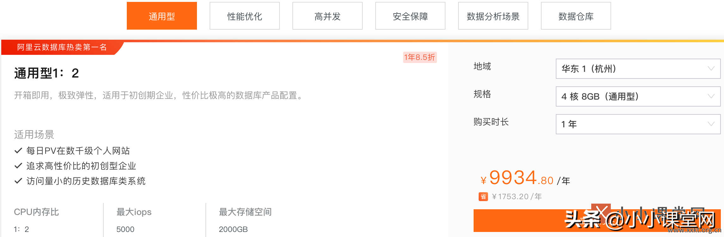Click the 阿里云数据库热卖第一名 ribbon banner
Image resolution: width=724 pixels, height=237 pixels.
(62, 47)
